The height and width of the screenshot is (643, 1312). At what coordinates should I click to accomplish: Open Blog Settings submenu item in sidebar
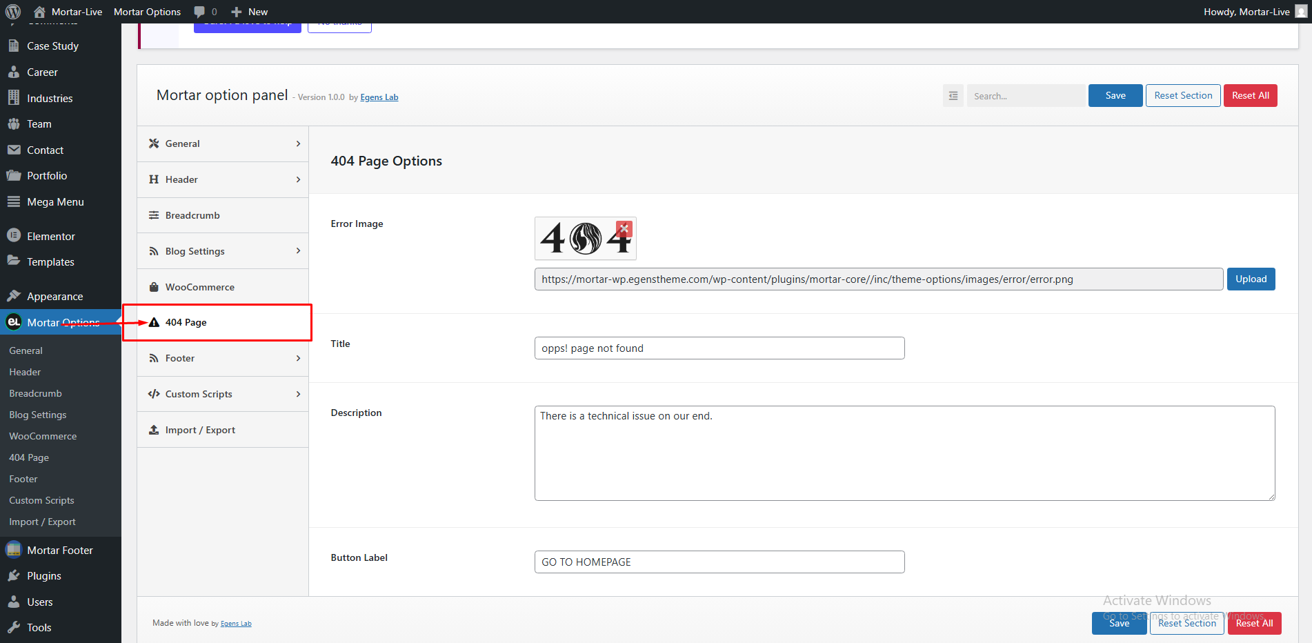pyautogui.click(x=38, y=415)
